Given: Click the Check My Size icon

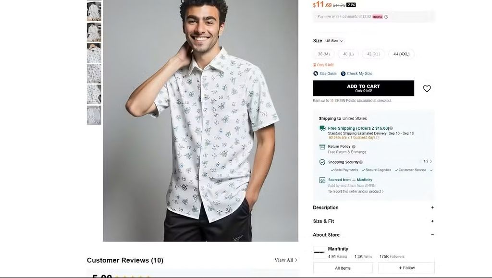Looking at the screenshot, I should (x=343, y=73).
